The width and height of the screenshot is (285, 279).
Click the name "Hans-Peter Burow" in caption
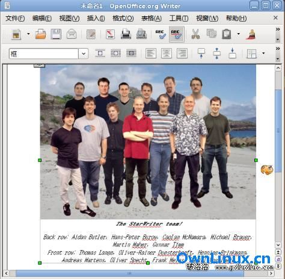point(134,238)
